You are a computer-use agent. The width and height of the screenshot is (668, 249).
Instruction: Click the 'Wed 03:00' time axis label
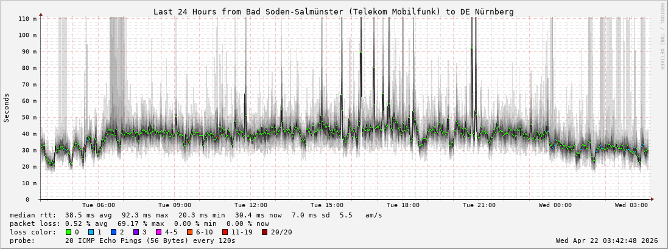tap(631, 205)
